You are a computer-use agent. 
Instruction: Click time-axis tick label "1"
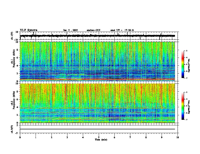36,137
